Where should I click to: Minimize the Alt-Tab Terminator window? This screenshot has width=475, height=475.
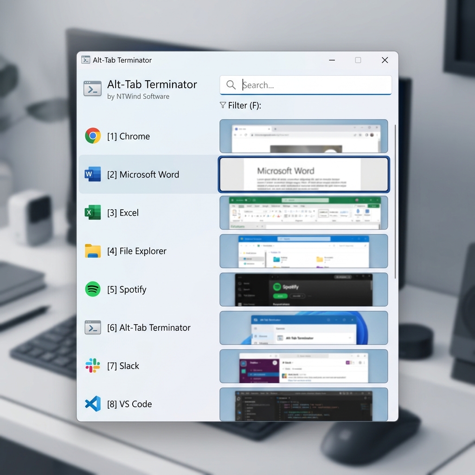332,60
